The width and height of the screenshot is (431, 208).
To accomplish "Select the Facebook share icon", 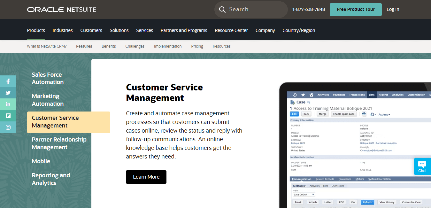I will (x=8, y=81).
